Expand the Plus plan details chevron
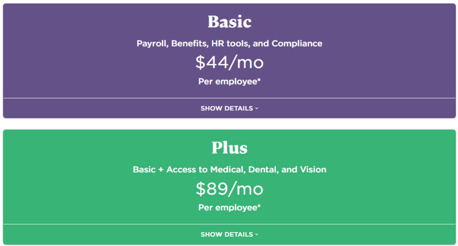This screenshot has height=246, width=458. point(257,234)
